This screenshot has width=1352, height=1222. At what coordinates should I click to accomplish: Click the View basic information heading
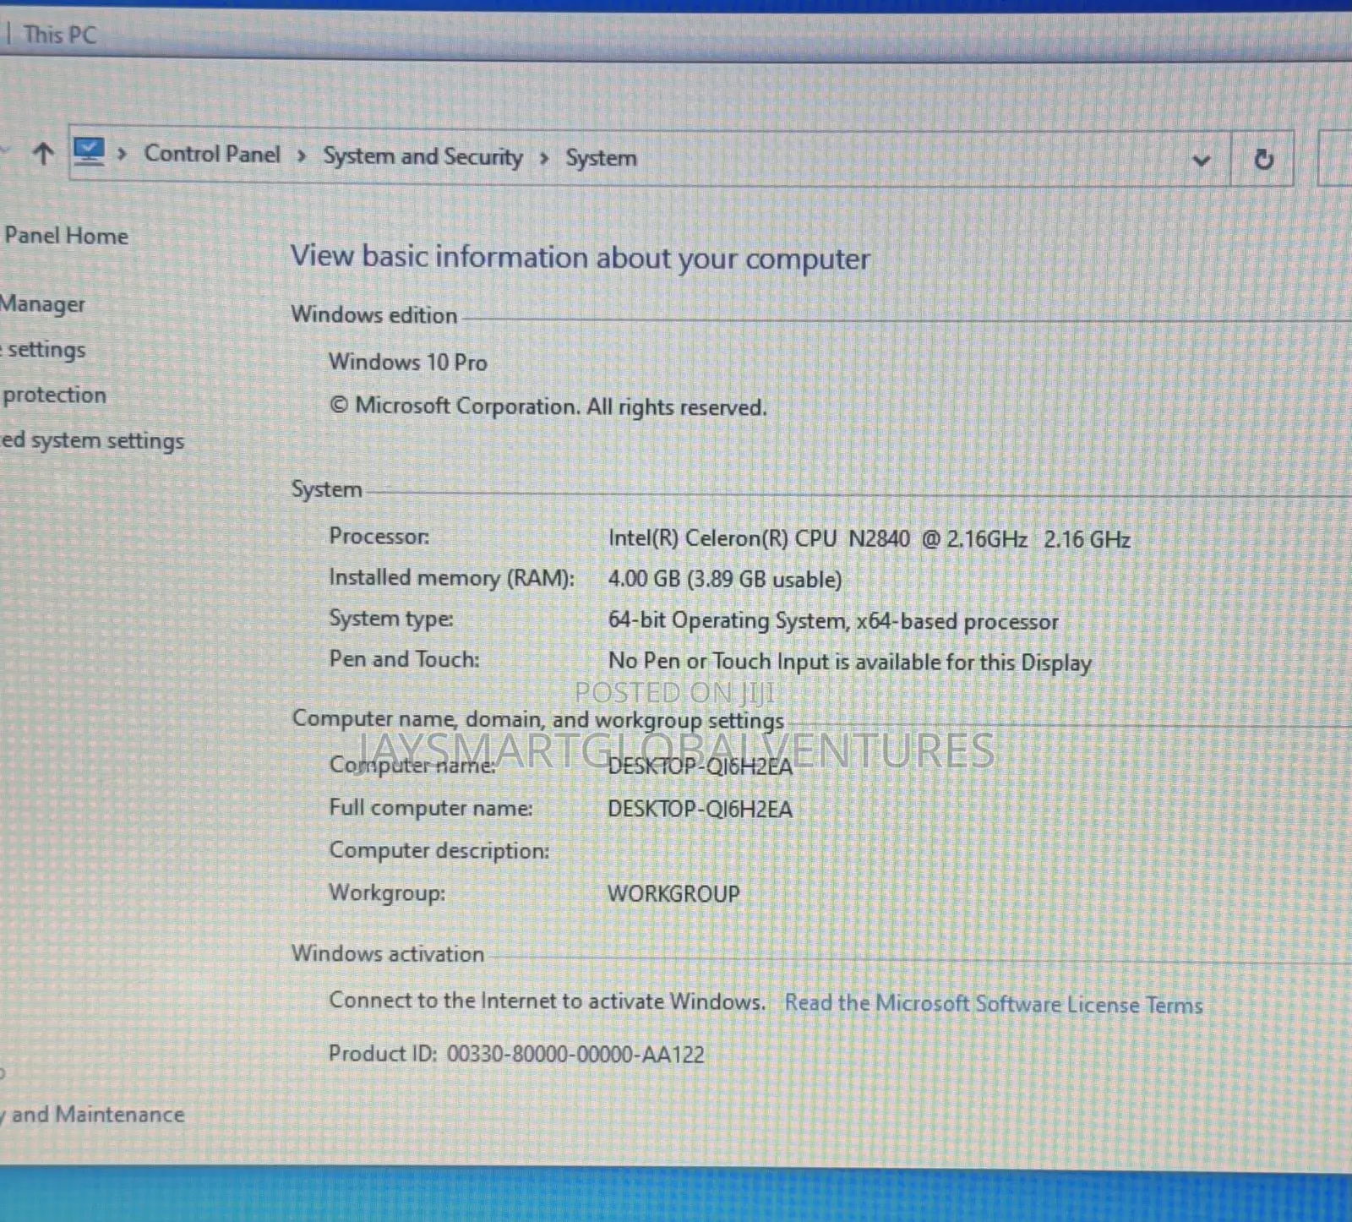coord(581,257)
